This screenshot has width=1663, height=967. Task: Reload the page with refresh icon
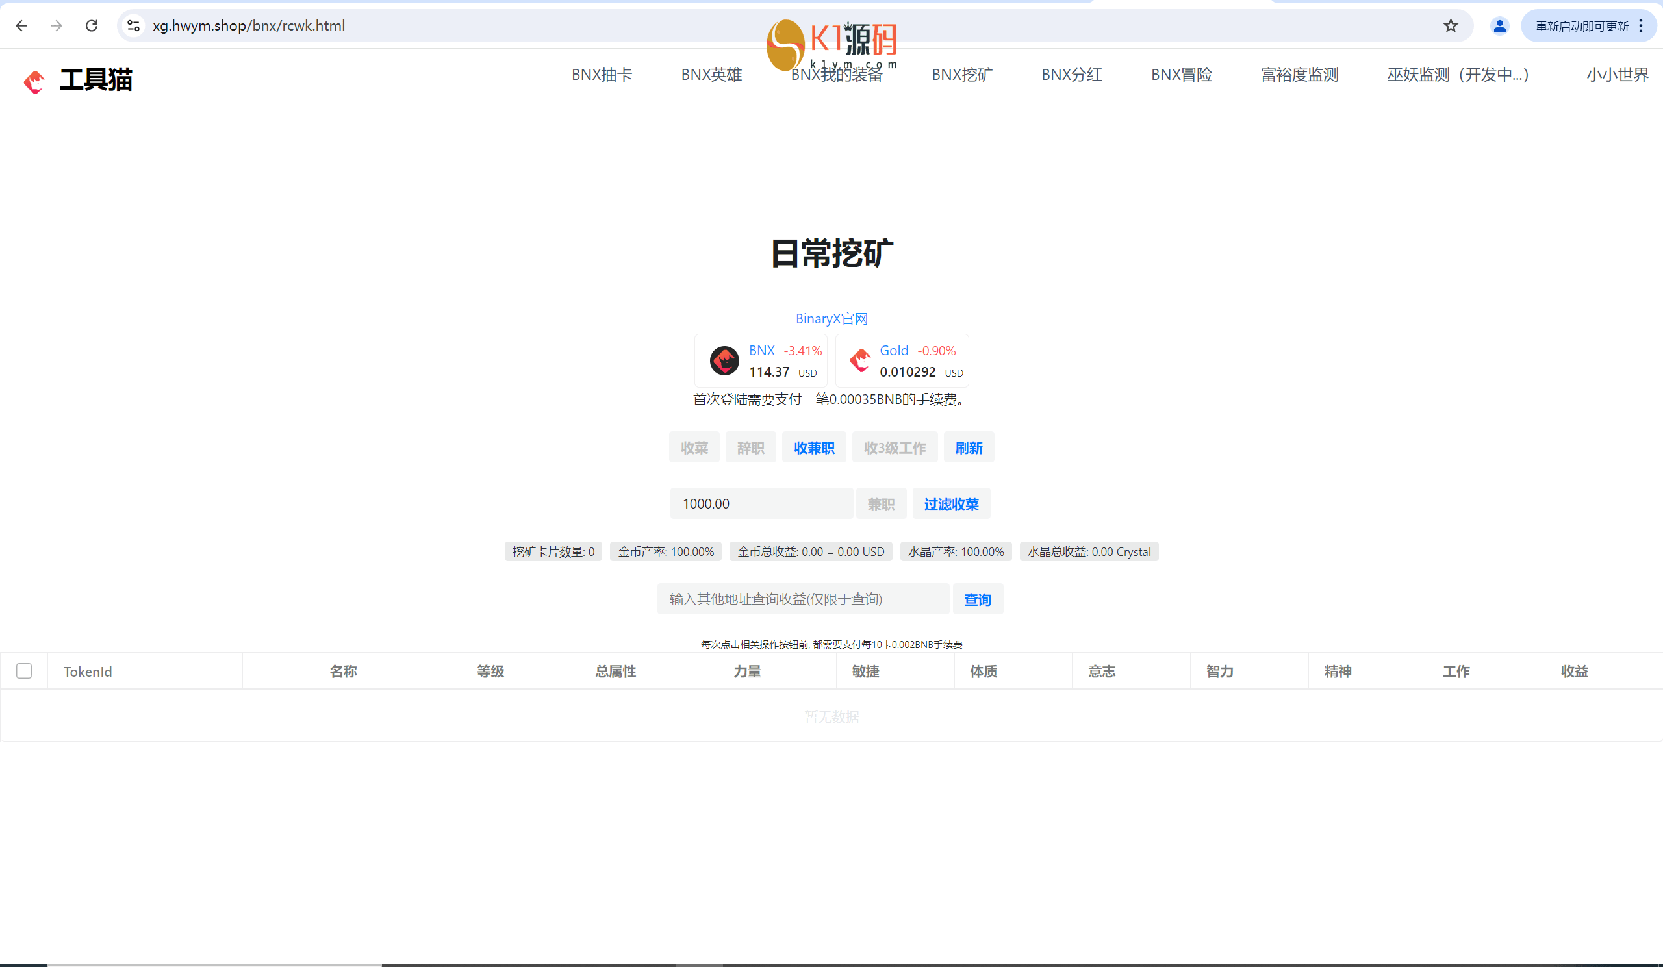pyautogui.click(x=92, y=26)
